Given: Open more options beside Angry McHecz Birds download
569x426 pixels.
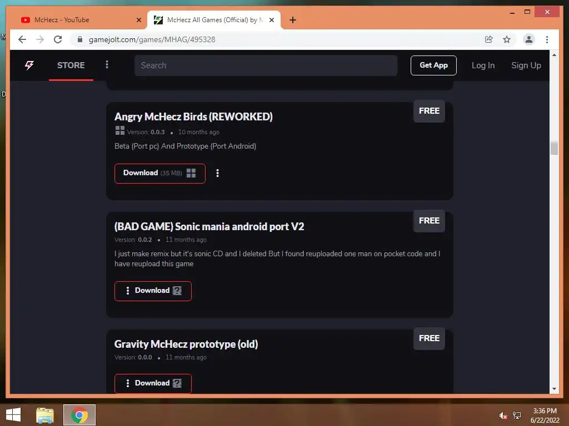Looking at the screenshot, I should 217,173.
